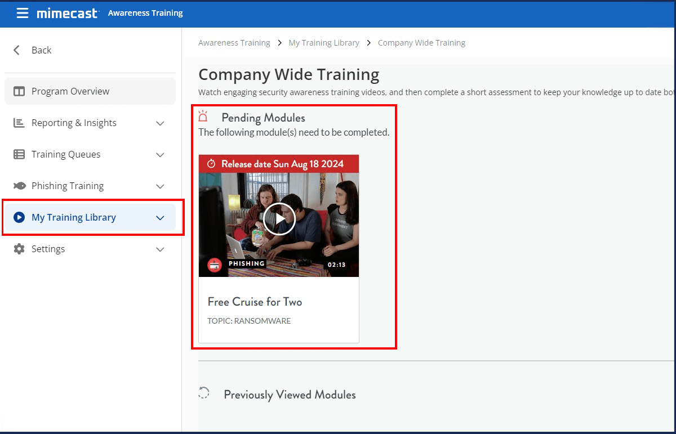Click the mimecast logo in header
Screen dimensions: 676x434
(68, 13)
